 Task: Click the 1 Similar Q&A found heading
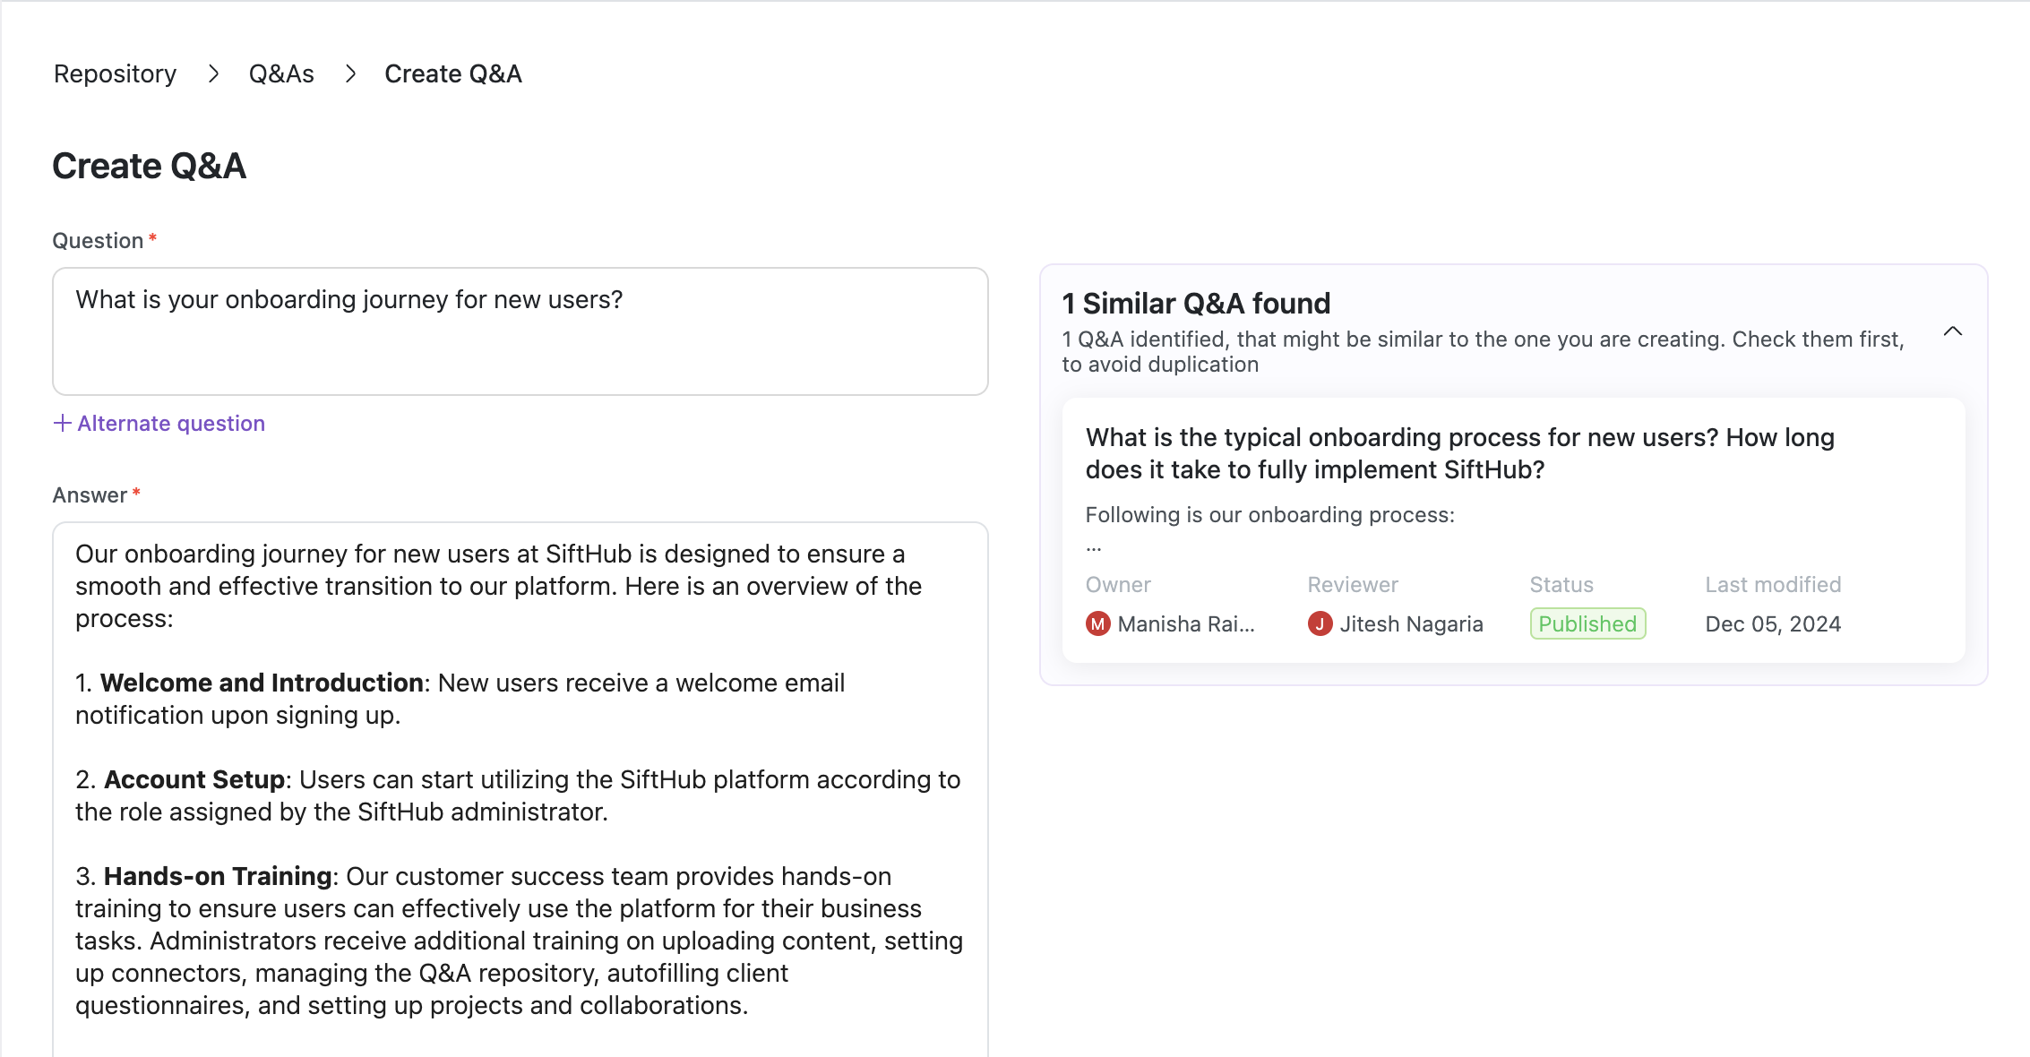coord(1196,304)
